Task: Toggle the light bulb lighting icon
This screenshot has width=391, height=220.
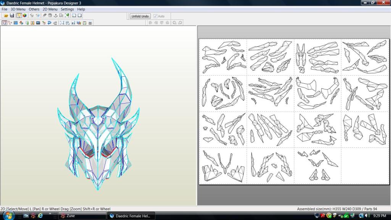Action: click(x=19, y=16)
